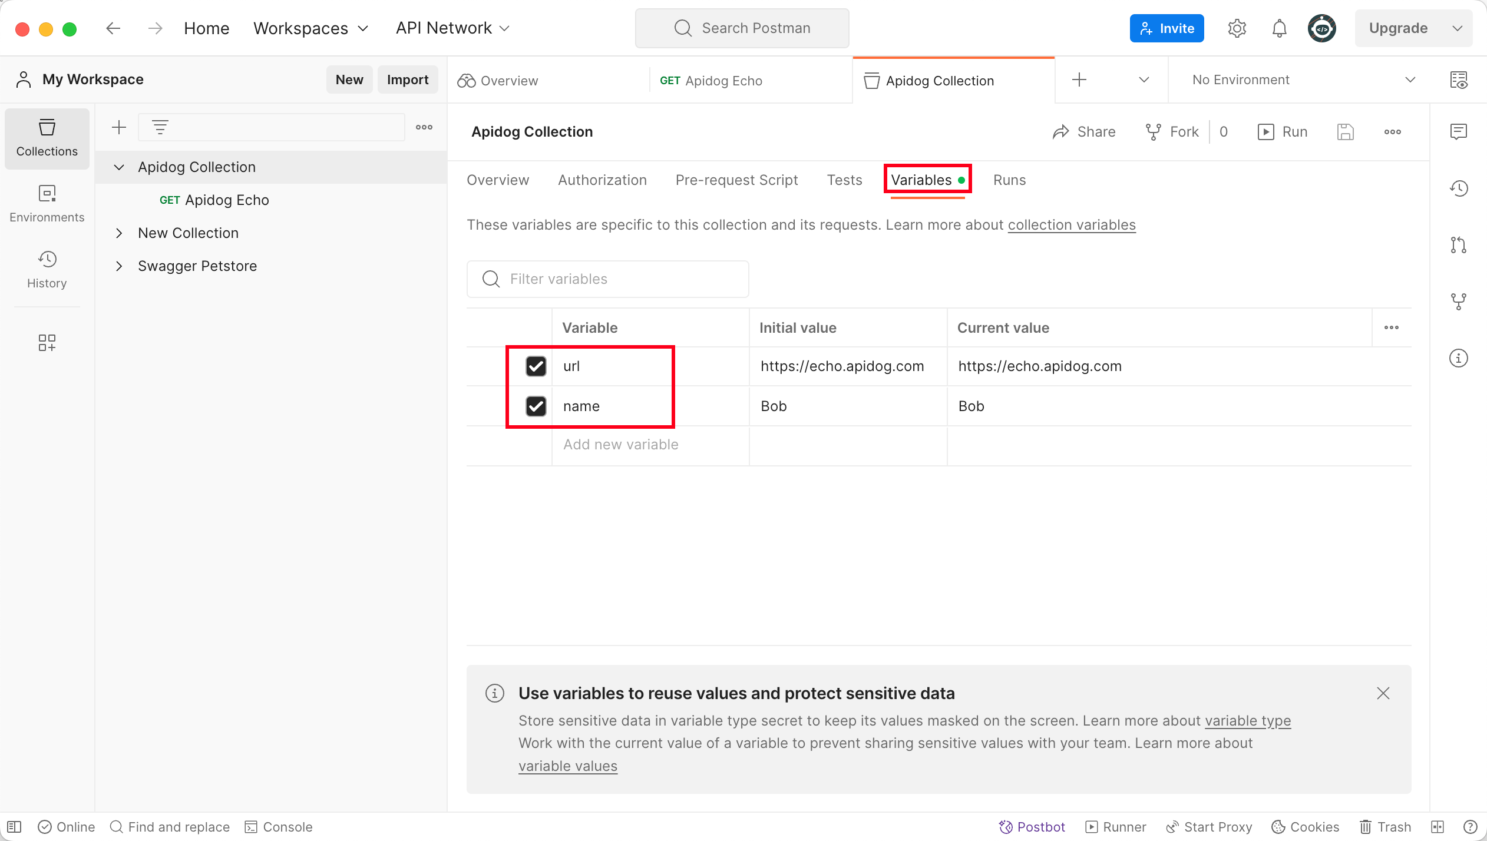Open the History sidebar panel

tap(47, 270)
